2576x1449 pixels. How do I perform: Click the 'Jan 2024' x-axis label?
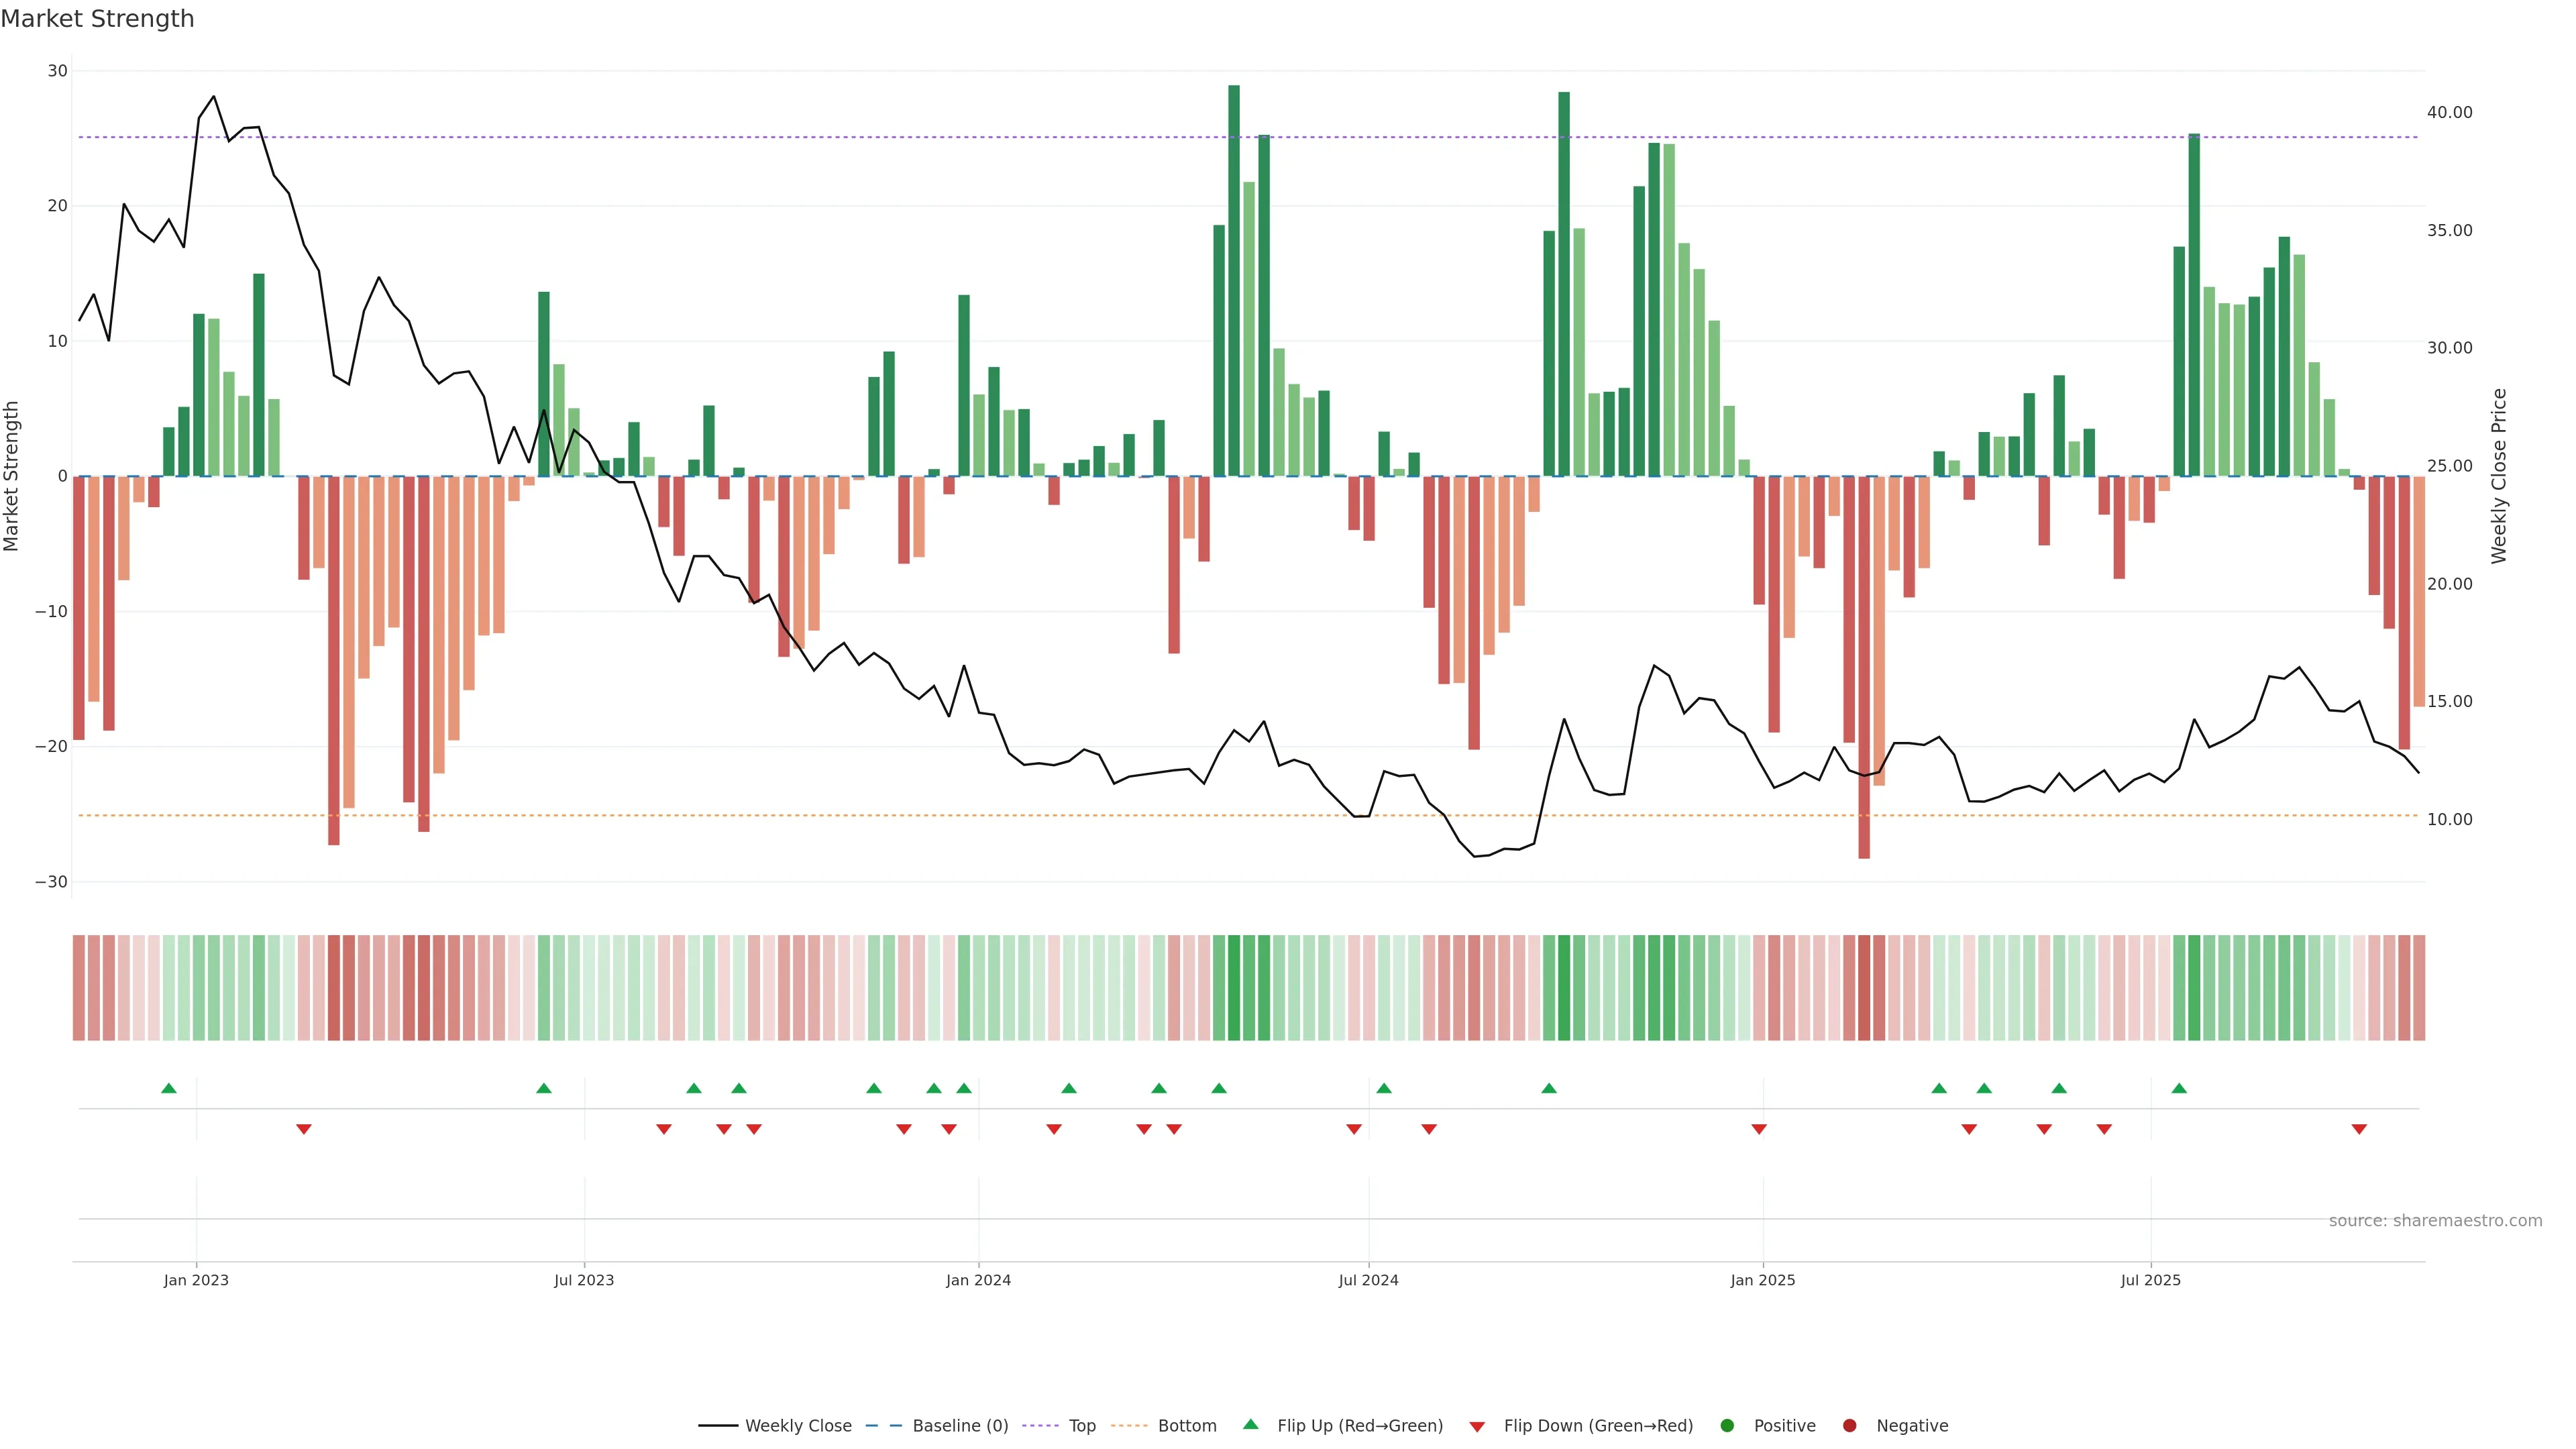point(978,1280)
